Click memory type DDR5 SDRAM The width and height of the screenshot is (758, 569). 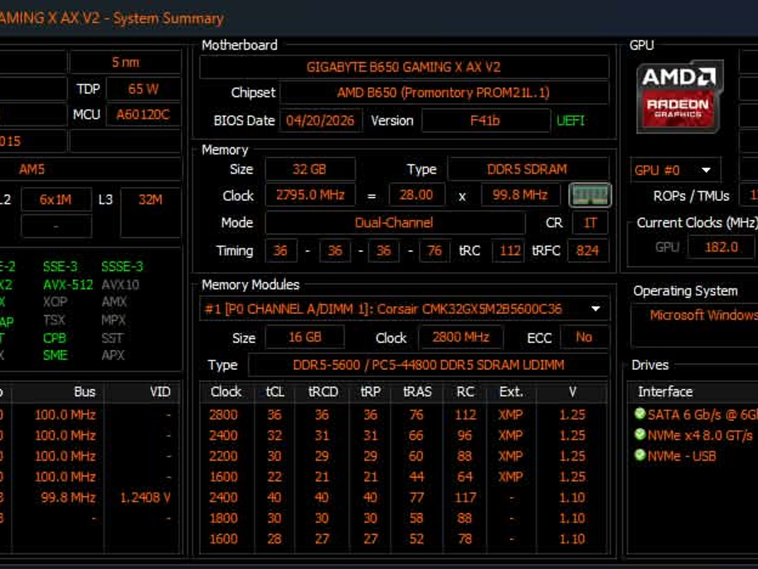[x=528, y=169]
